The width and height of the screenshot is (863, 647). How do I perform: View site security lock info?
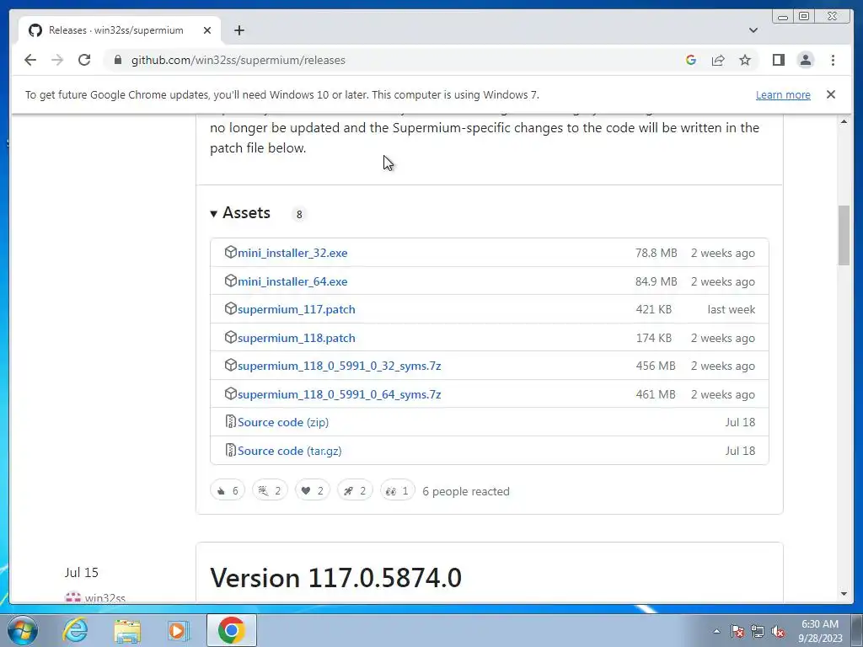pyautogui.click(x=118, y=60)
